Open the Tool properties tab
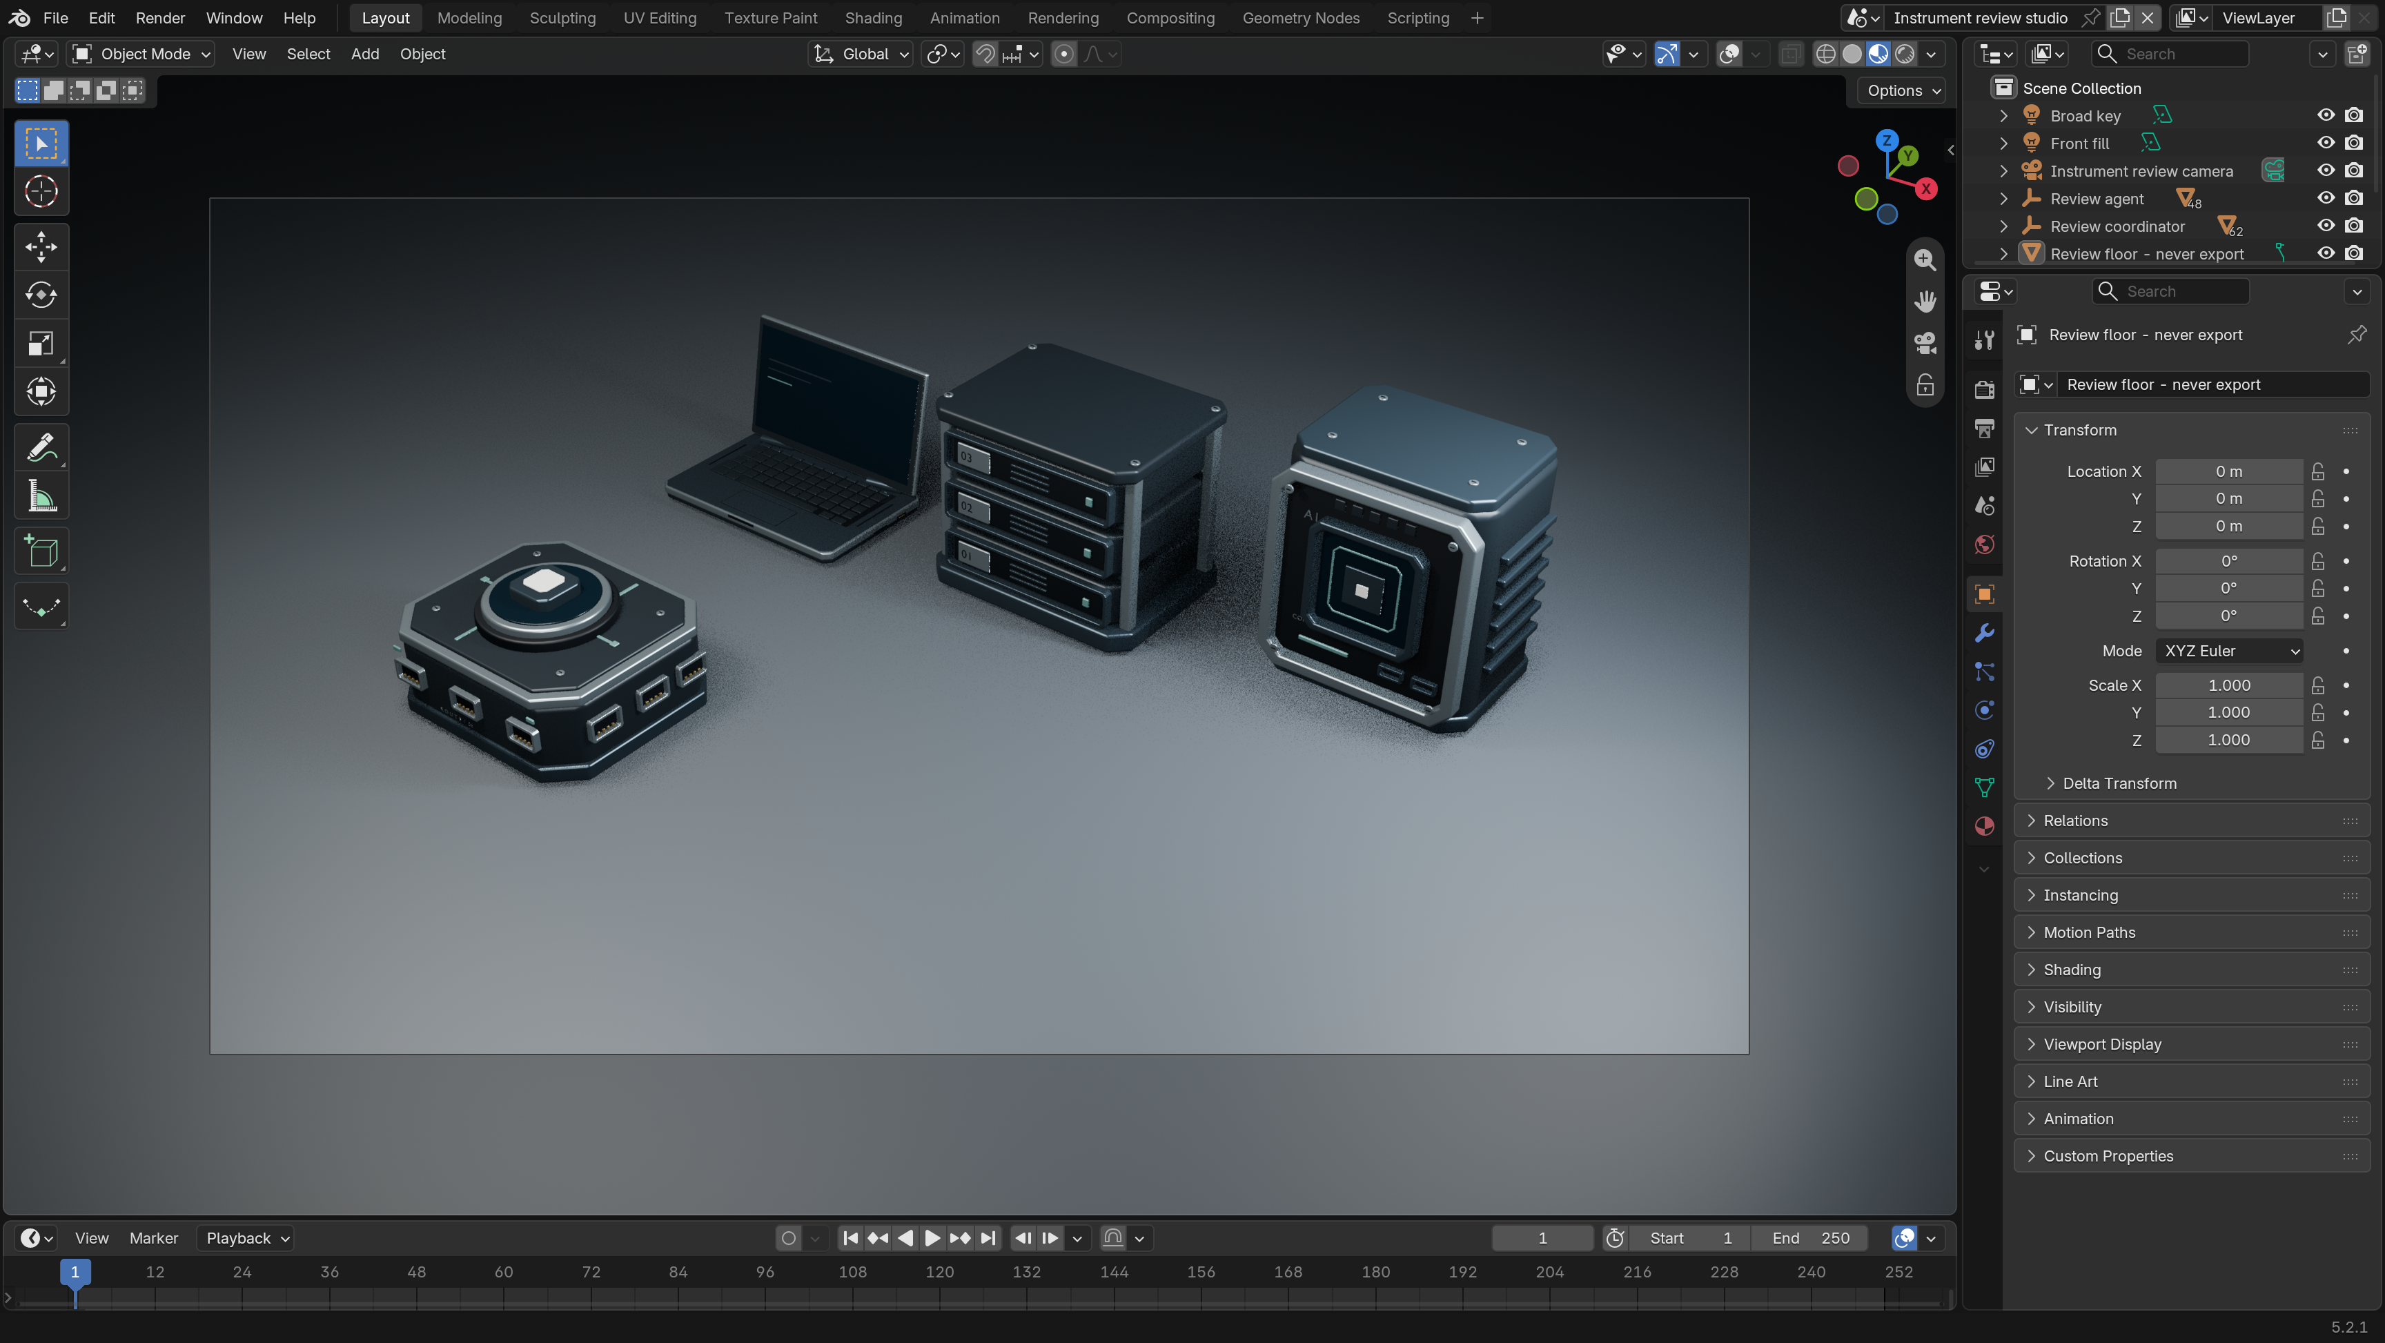This screenshot has height=1343, width=2385. [1984, 340]
